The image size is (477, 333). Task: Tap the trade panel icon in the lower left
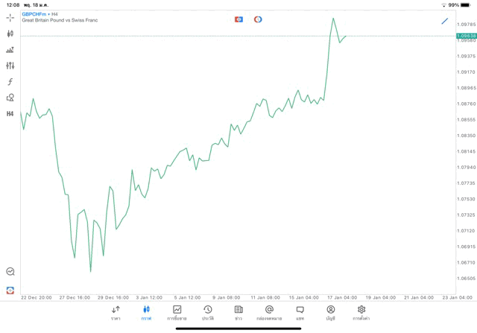pos(10,290)
